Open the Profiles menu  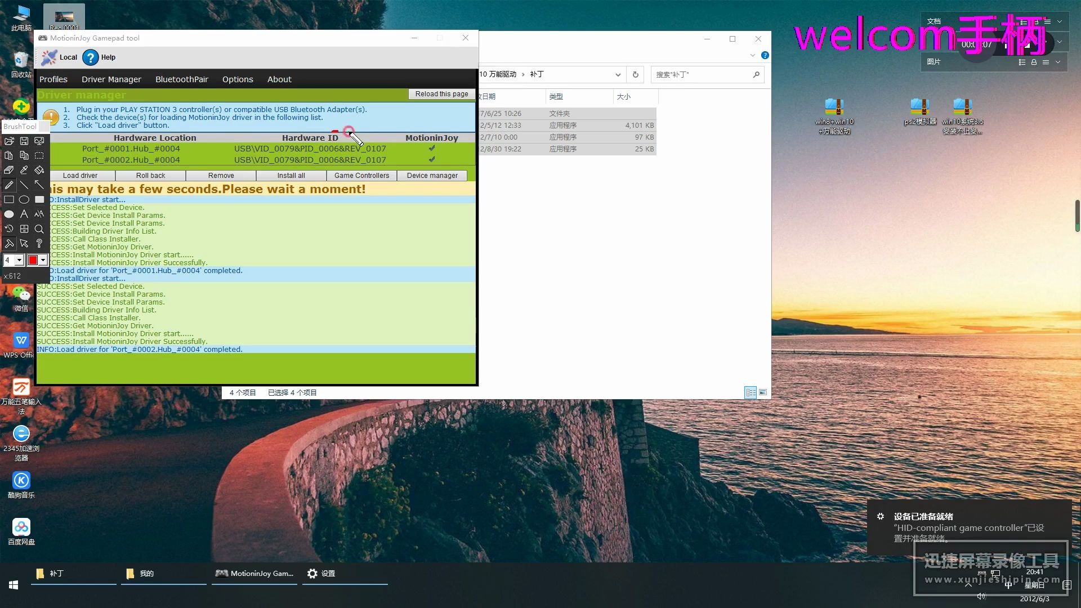click(53, 79)
